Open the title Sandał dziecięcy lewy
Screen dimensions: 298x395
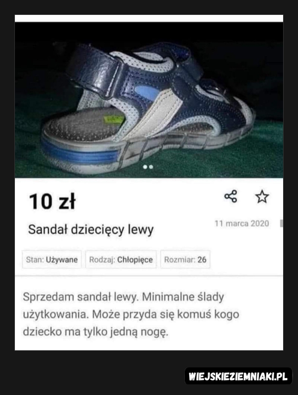coord(91,230)
